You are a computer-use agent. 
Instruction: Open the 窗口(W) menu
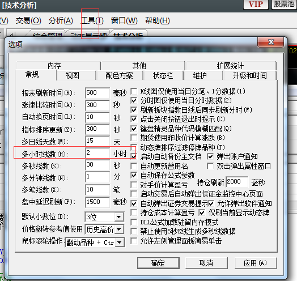124,20
